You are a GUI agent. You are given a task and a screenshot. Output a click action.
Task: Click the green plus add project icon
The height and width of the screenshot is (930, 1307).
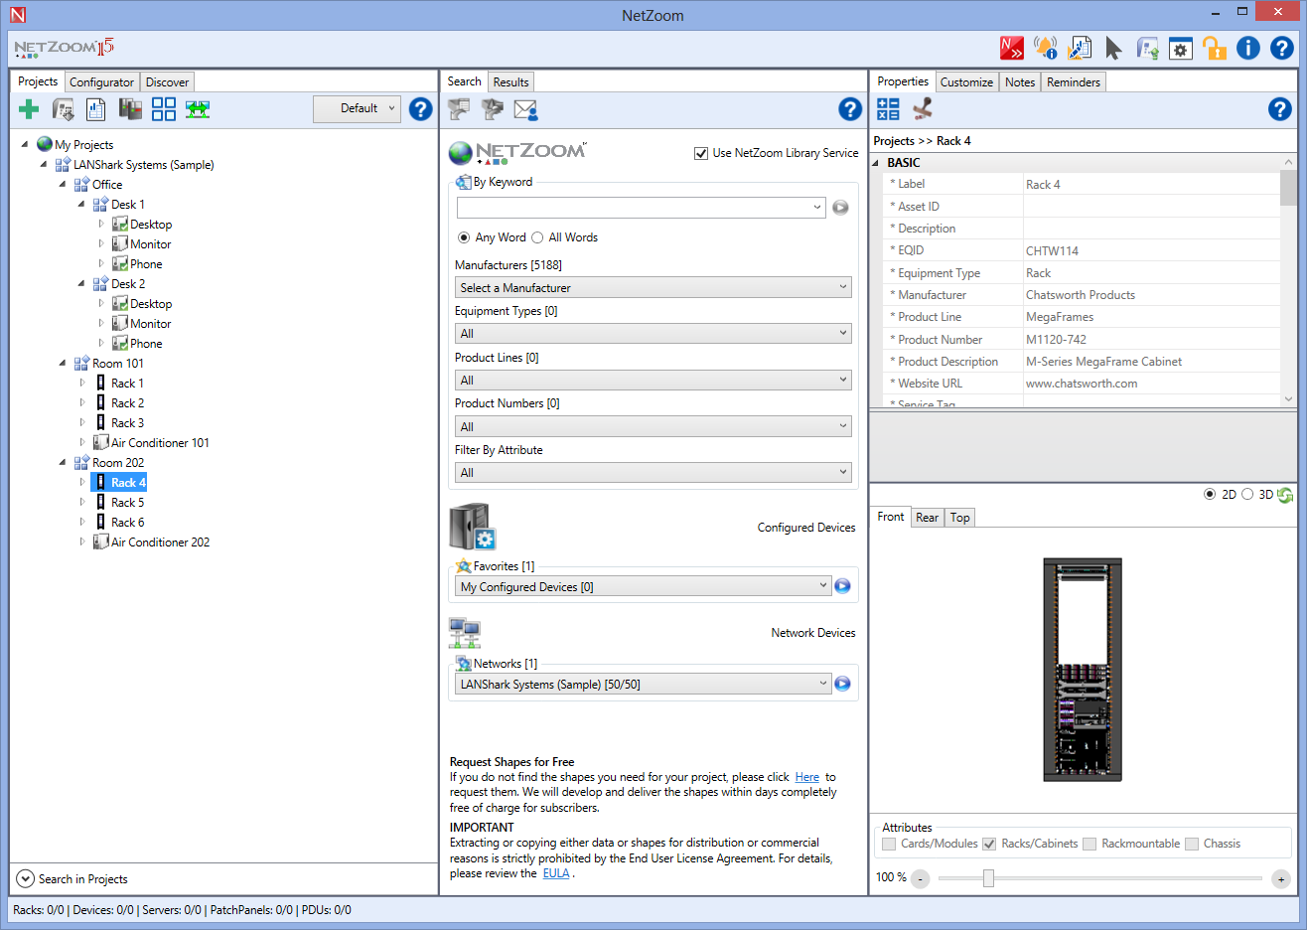tap(29, 109)
